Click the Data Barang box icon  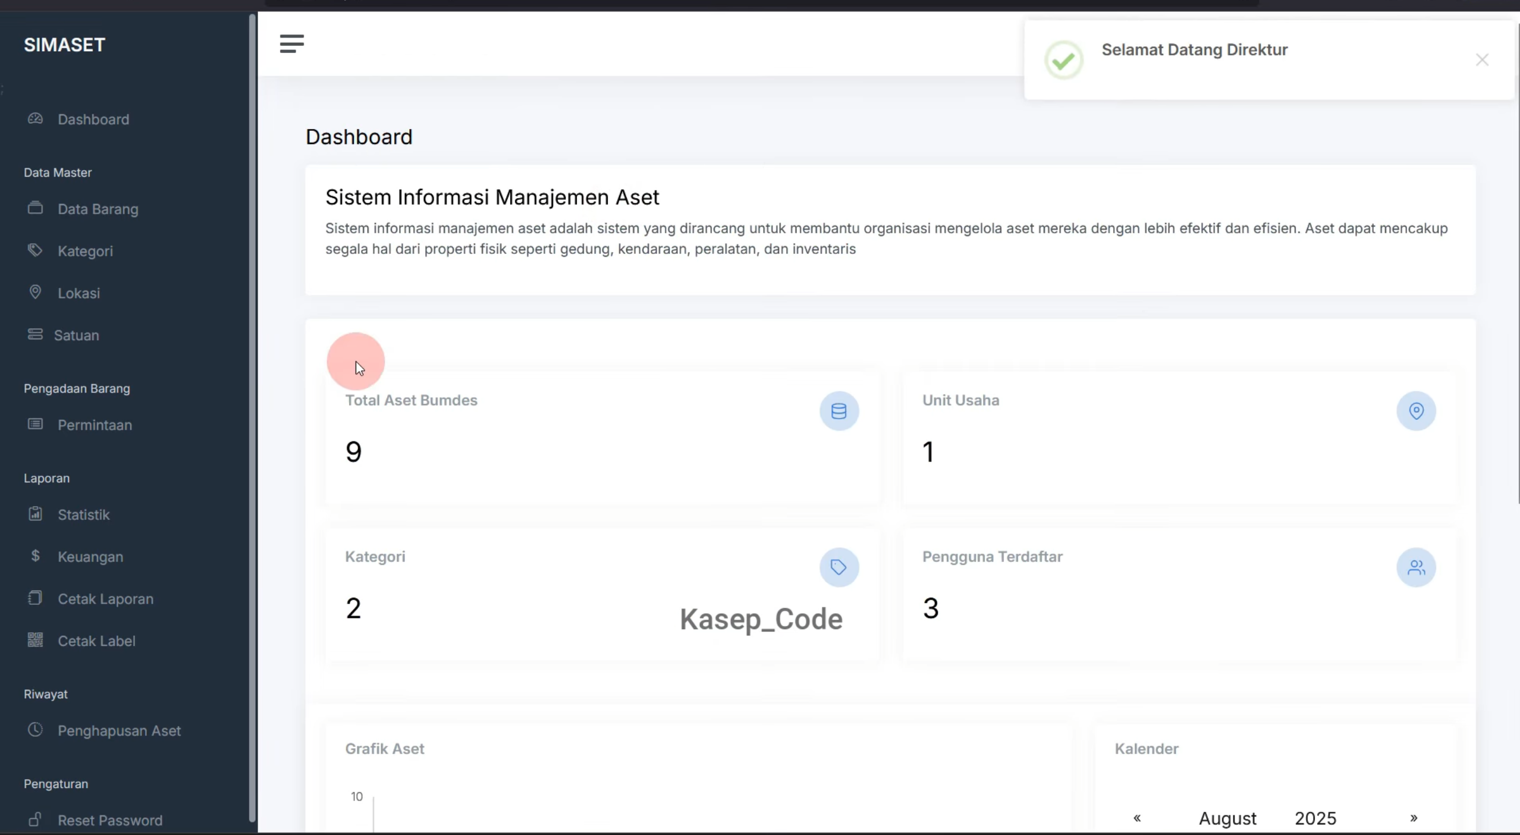point(35,208)
